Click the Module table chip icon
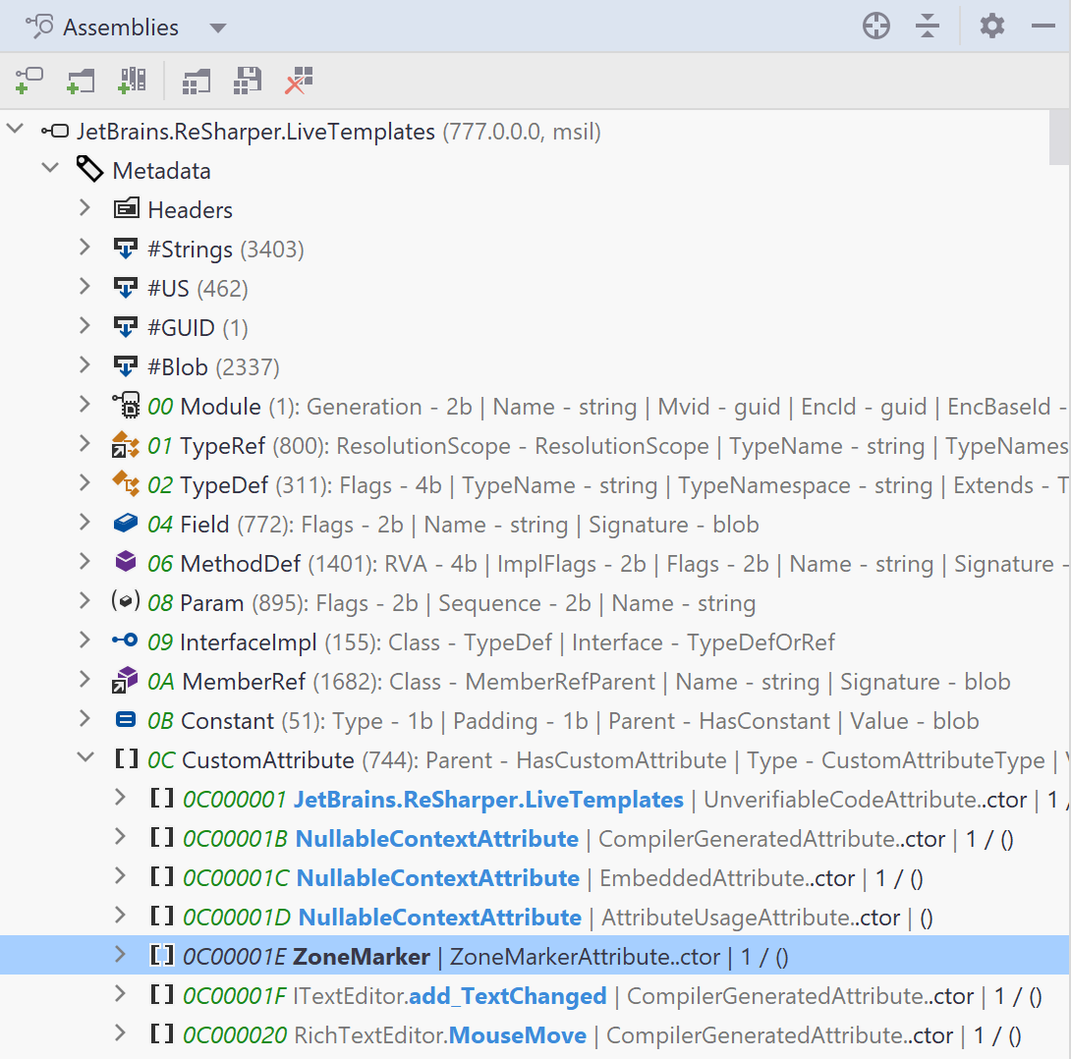 tap(126, 405)
